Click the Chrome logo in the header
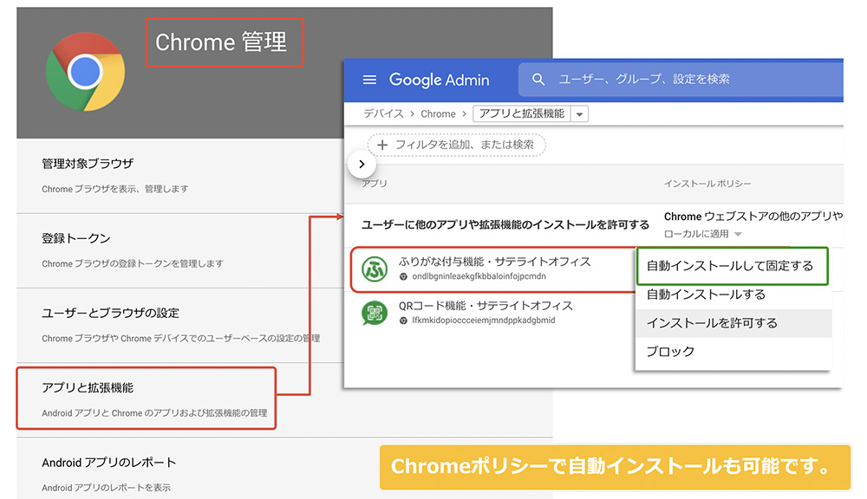The width and height of the screenshot is (867, 499). tap(85, 72)
